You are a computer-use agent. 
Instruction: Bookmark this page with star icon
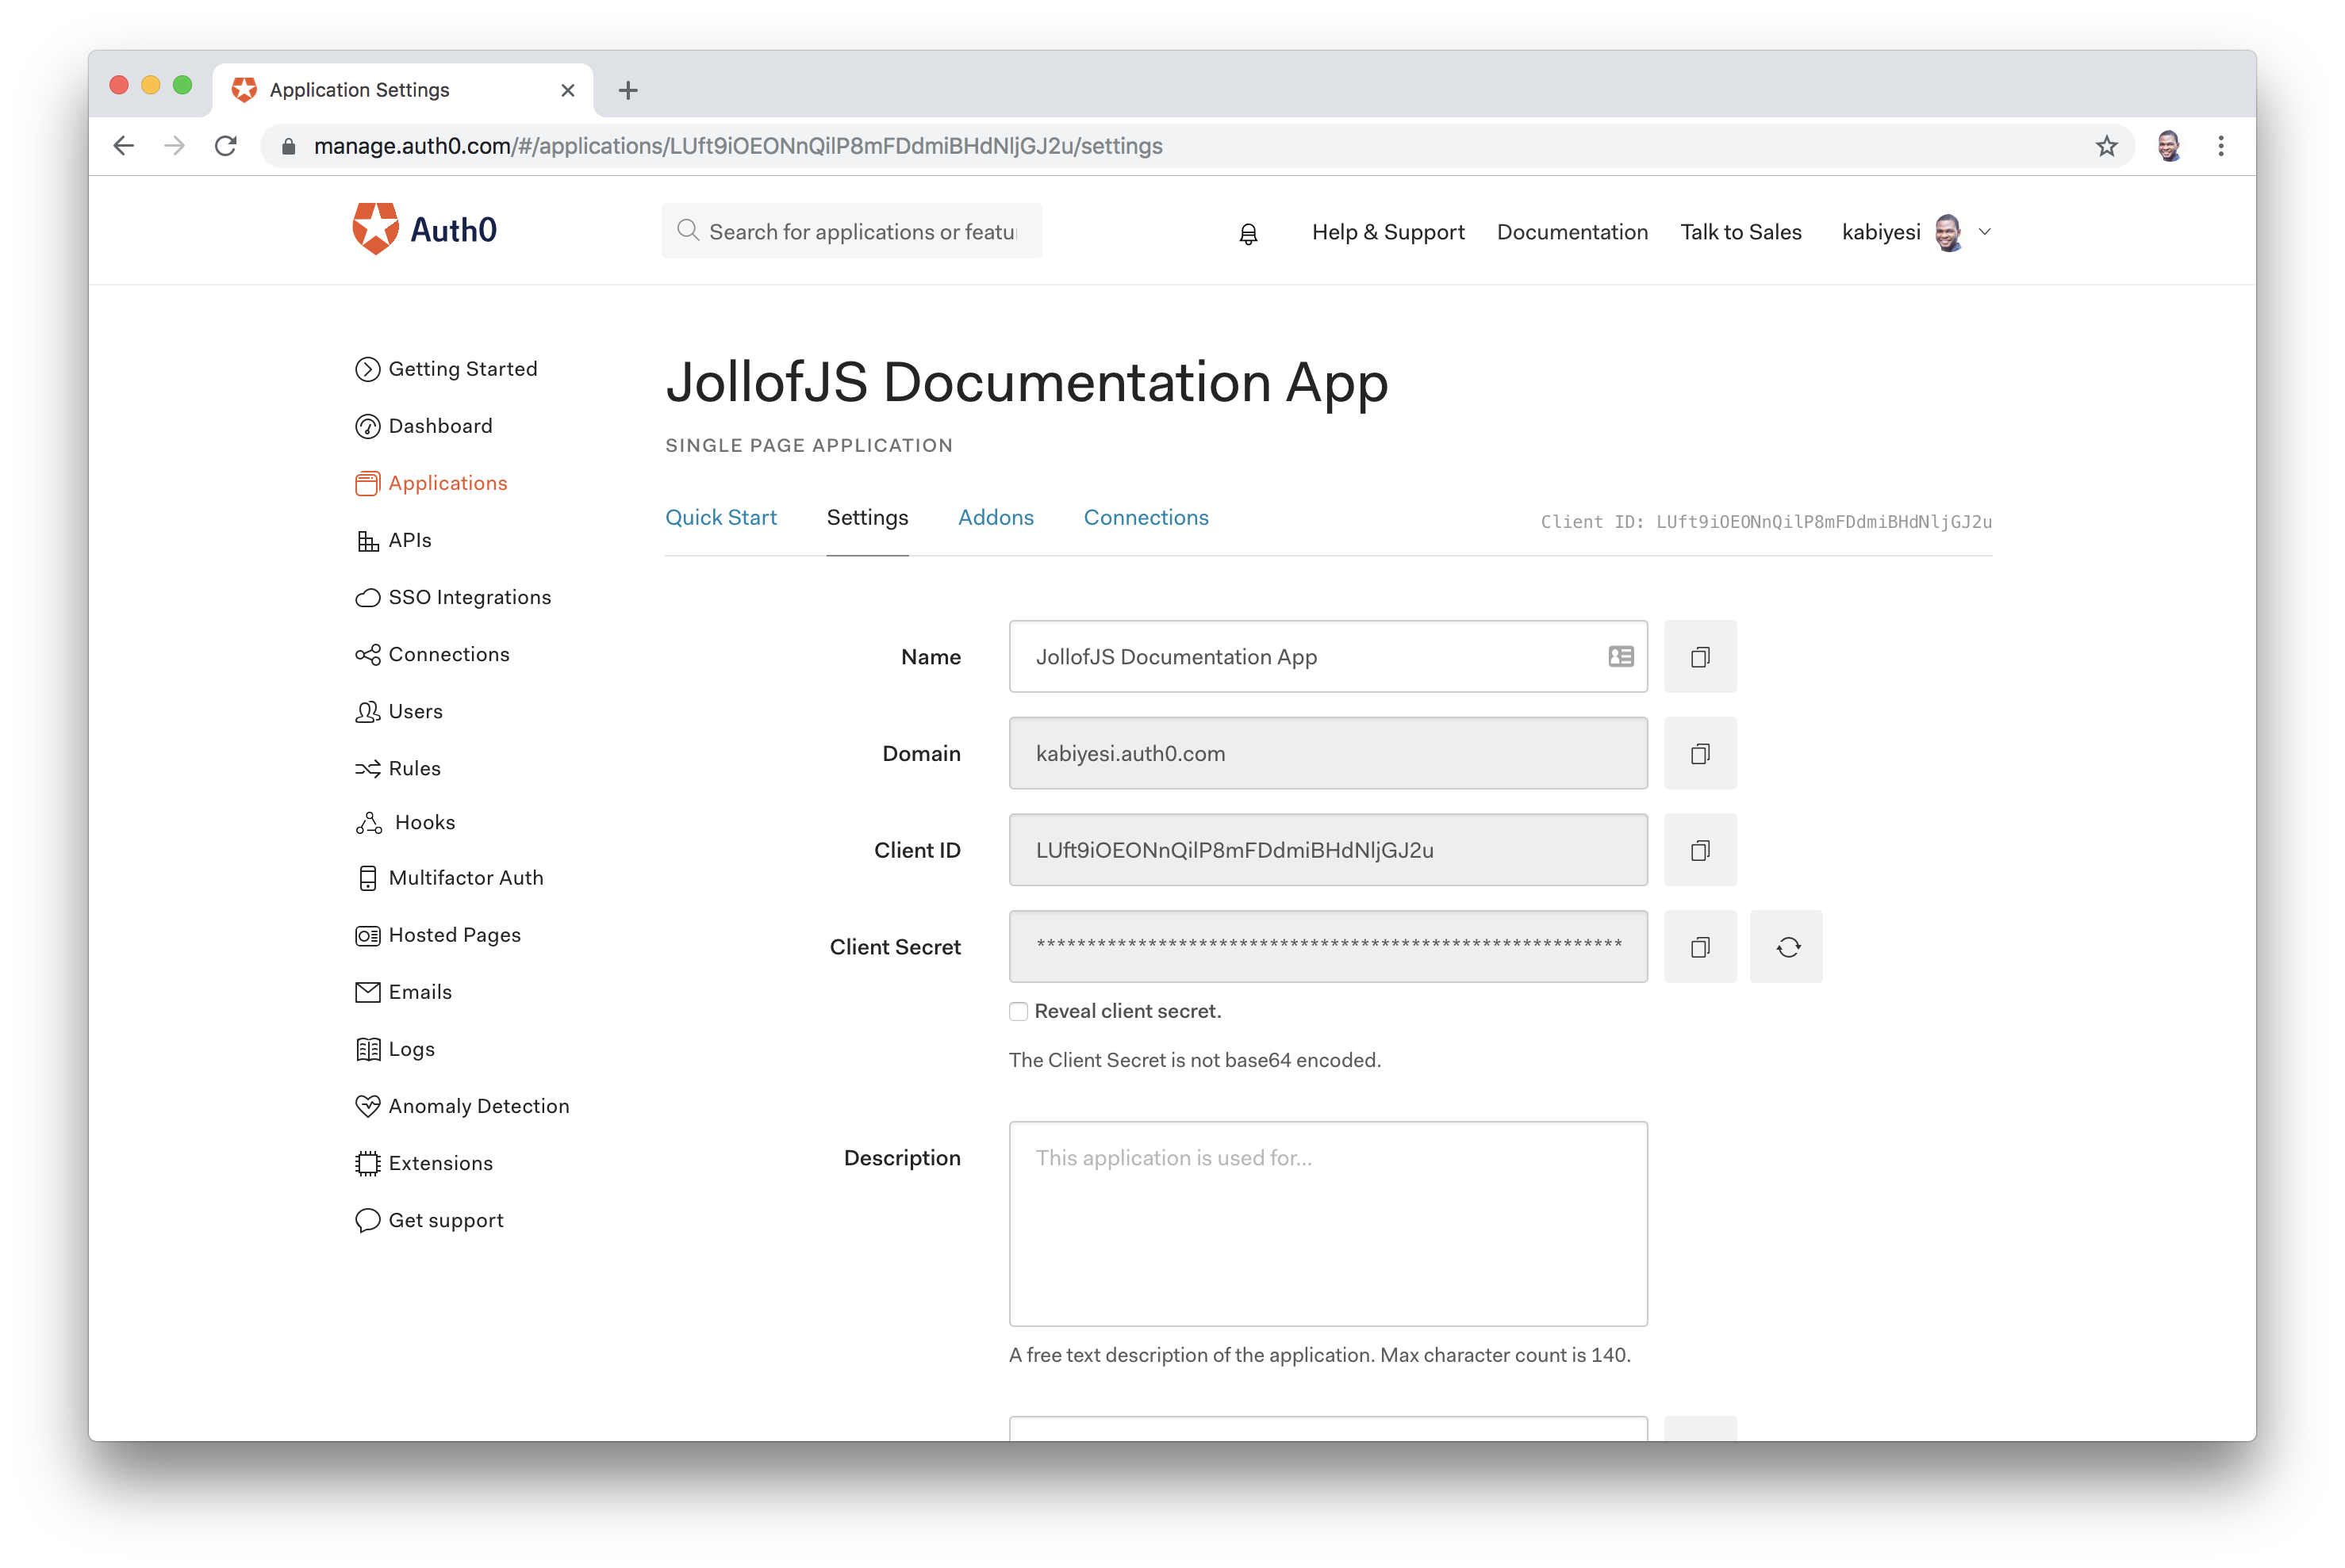click(2106, 146)
